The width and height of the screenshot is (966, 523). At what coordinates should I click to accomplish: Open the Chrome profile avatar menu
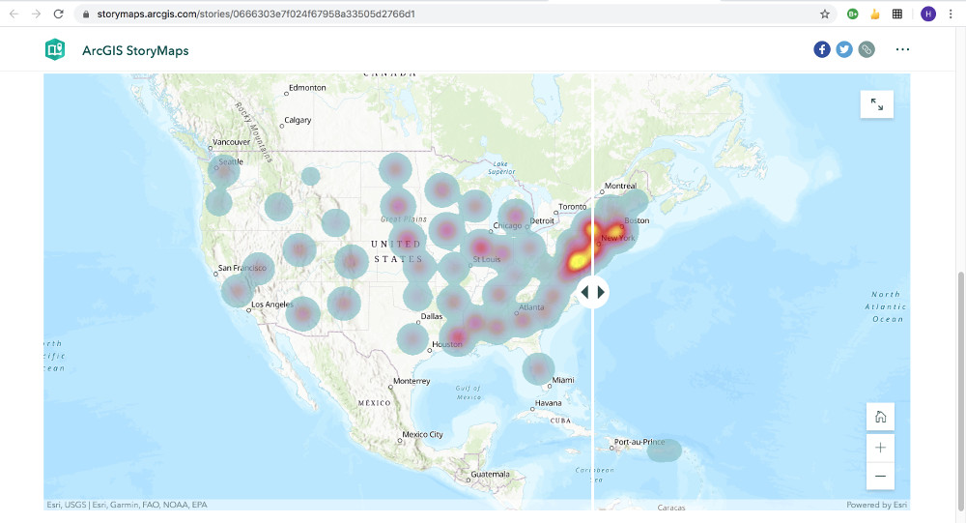pyautogui.click(x=928, y=15)
